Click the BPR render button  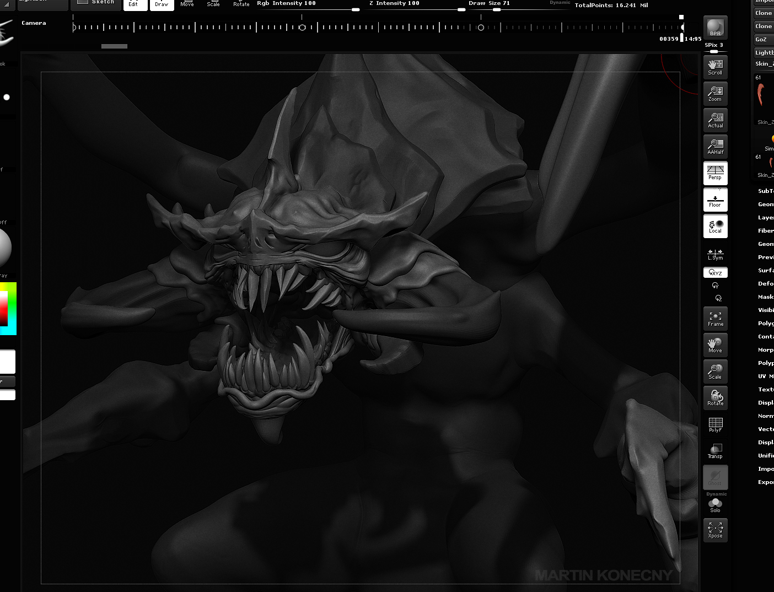click(715, 27)
